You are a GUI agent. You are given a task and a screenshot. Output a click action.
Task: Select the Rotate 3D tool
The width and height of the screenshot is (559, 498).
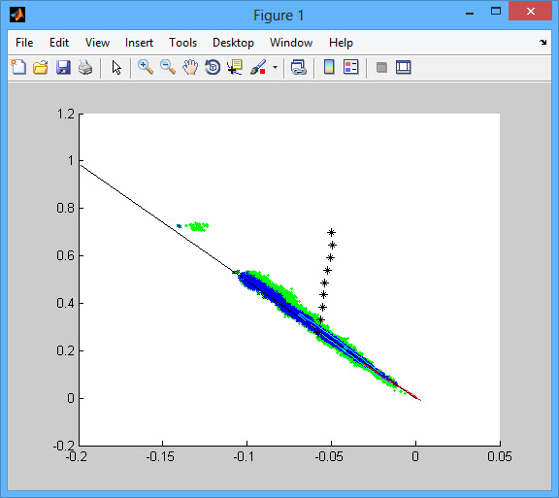(x=213, y=67)
